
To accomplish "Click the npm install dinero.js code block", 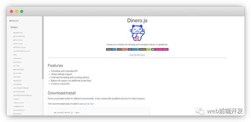I will pyautogui.click(x=99, y=112).
